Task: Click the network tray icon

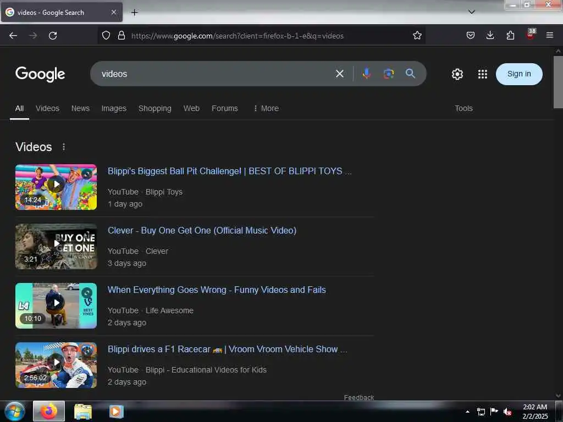Action: [x=481, y=412]
